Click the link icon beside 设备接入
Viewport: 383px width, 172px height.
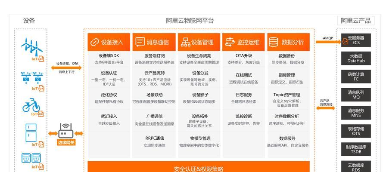(x=94, y=42)
